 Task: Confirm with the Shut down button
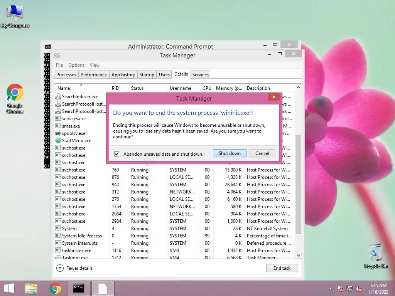230,153
